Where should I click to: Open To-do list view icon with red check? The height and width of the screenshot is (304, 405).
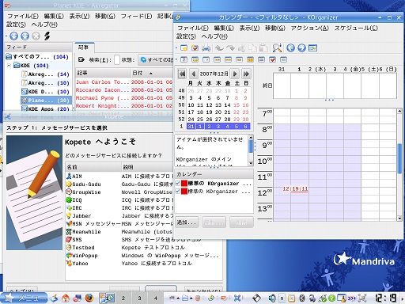[272, 60]
